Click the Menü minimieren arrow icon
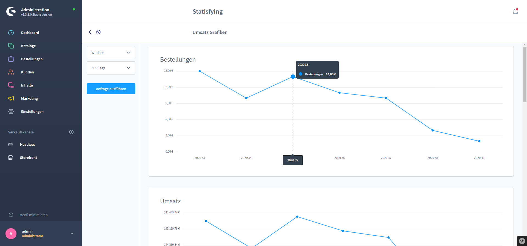Image resolution: width=527 pixels, height=246 pixels. 11,215
